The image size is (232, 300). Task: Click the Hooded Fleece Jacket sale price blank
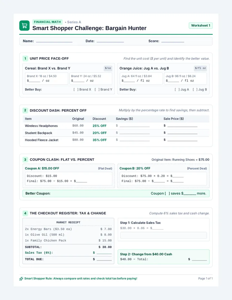coord(182,140)
